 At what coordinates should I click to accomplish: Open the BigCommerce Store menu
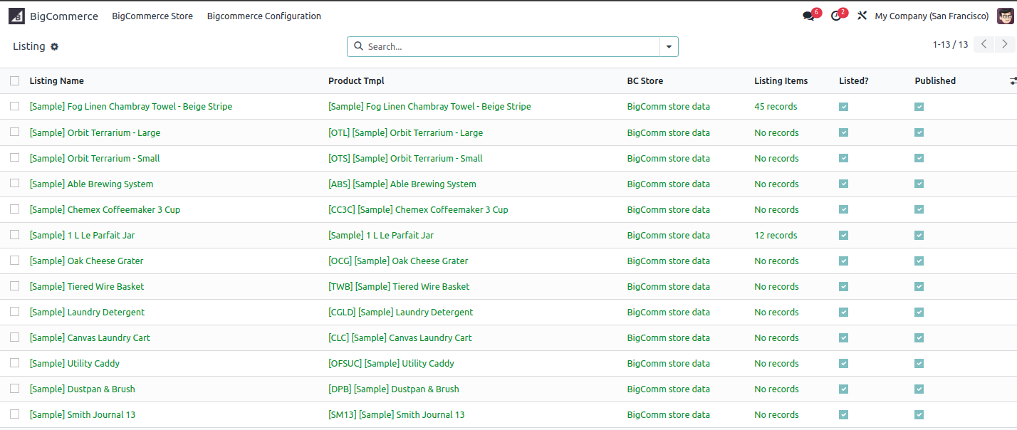click(152, 16)
